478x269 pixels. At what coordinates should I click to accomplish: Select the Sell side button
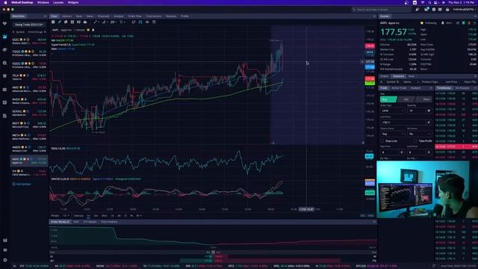(406, 99)
